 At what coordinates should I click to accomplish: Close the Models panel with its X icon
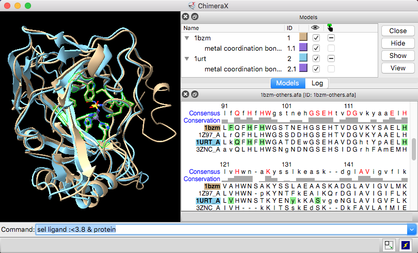(185, 17)
